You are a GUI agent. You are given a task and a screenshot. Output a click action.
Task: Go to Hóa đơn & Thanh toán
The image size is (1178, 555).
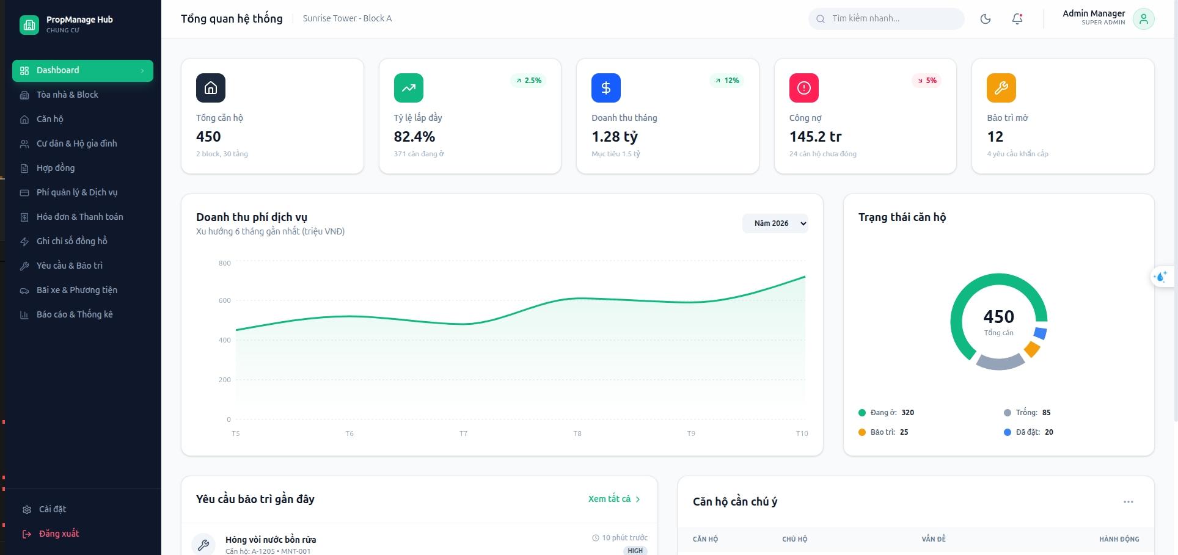[x=79, y=217]
